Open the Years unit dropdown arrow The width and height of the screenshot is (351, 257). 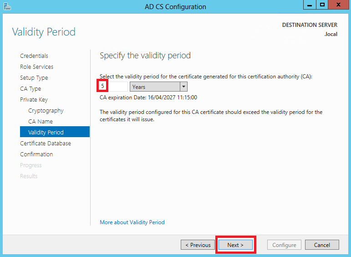click(183, 87)
